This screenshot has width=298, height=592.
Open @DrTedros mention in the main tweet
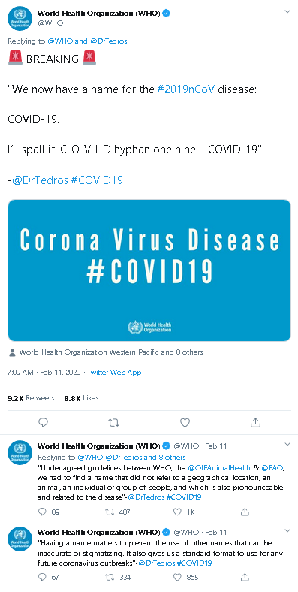click(40, 180)
